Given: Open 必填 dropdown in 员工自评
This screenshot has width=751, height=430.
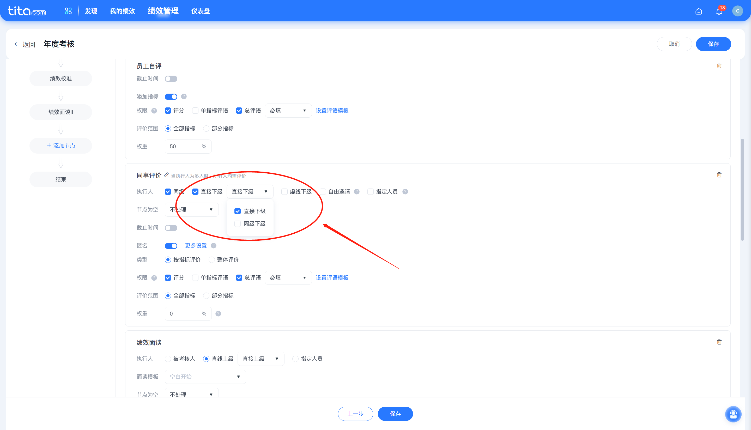Looking at the screenshot, I should [288, 111].
